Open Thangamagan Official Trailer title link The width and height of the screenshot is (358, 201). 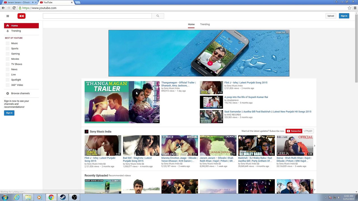click(x=178, y=84)
